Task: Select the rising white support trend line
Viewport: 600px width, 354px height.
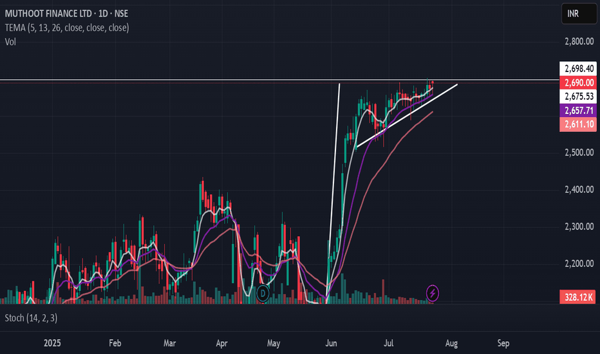Action: point(407,116)
